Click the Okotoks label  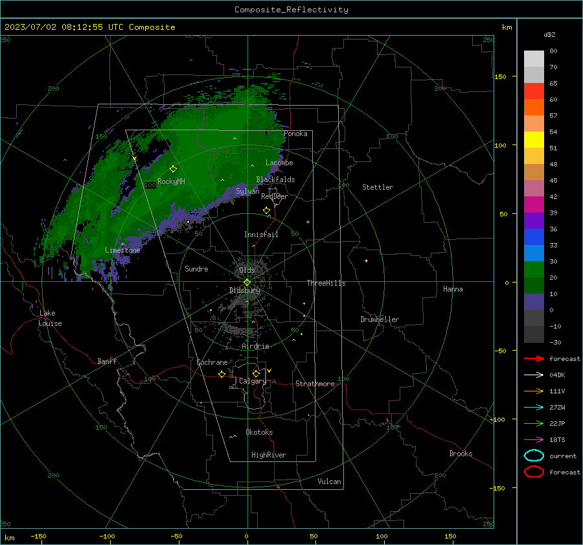click(x=259, y=432)
